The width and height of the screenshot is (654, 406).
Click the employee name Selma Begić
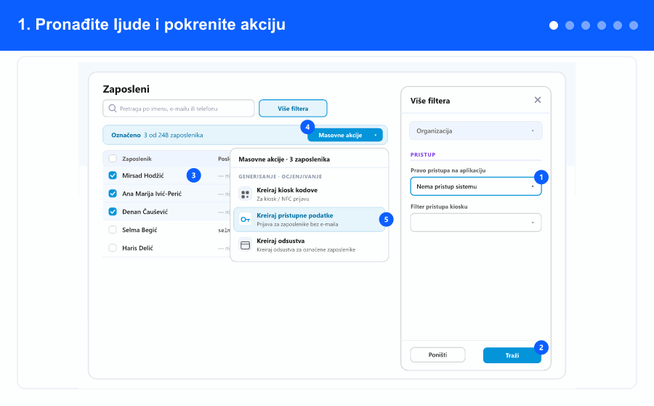click(x=140, y=230)
